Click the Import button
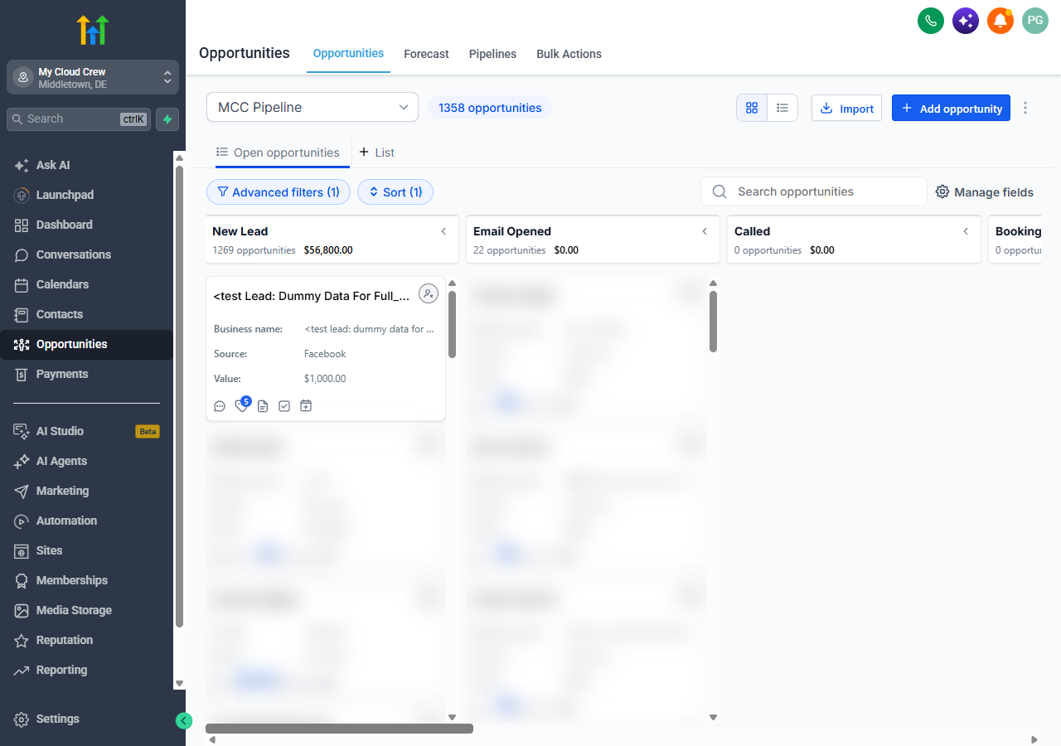 click(x=846, y=108)
